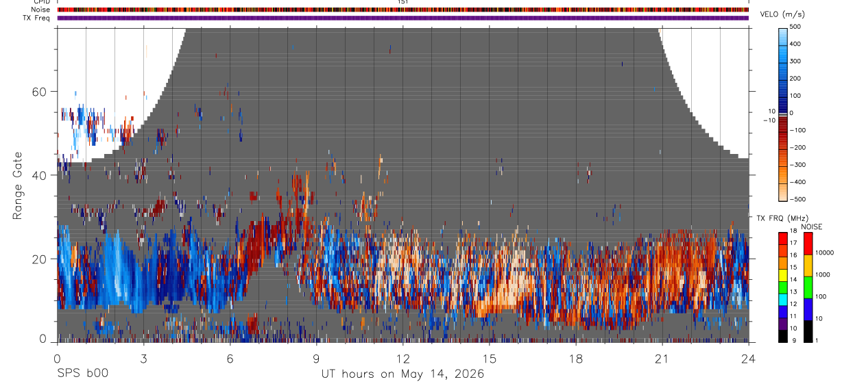Screen dimensions: 842x388
Task: Click the NOISE legend title
Action: point(811,227)
